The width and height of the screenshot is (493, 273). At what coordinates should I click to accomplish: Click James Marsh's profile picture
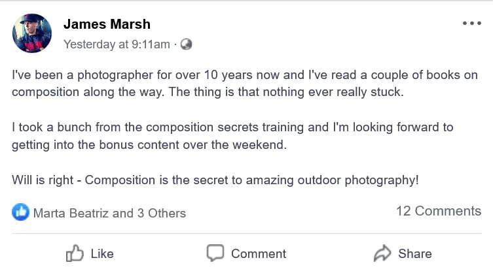pyautogui.click(x=32, y=33)
